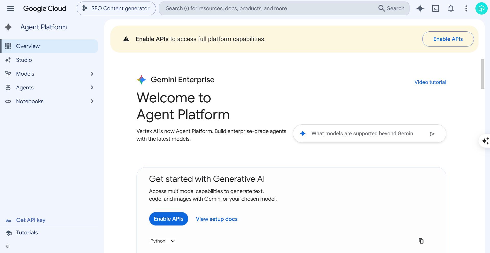
Task: Click the Get started with Generative AI heading
Action: (207, 179)
